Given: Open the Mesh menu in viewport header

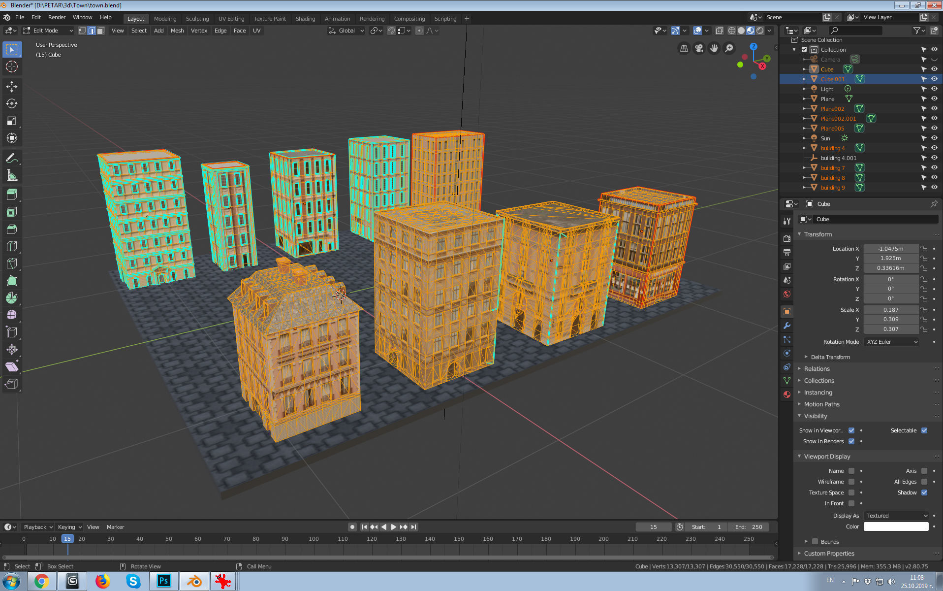Looking at the screenshot, I should pyautogui.click(x=177, y=31).
